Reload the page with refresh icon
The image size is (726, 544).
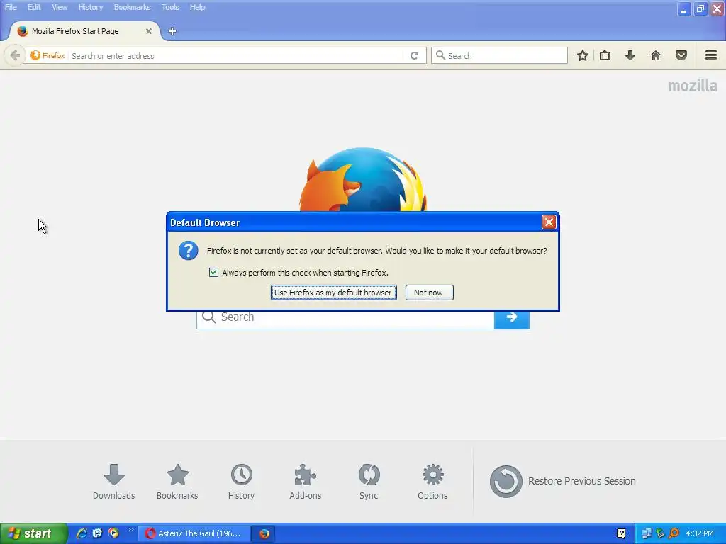pos(414,55)
